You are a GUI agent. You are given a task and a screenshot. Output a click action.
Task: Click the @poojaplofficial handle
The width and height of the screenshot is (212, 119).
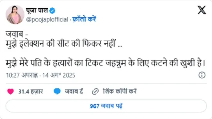47,19
